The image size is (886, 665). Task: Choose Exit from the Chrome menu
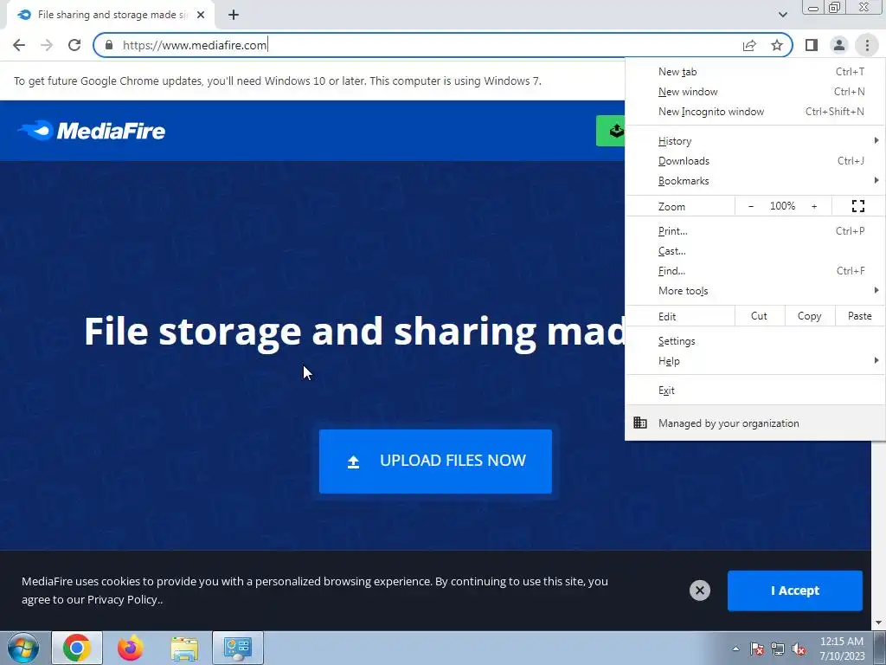754,391
